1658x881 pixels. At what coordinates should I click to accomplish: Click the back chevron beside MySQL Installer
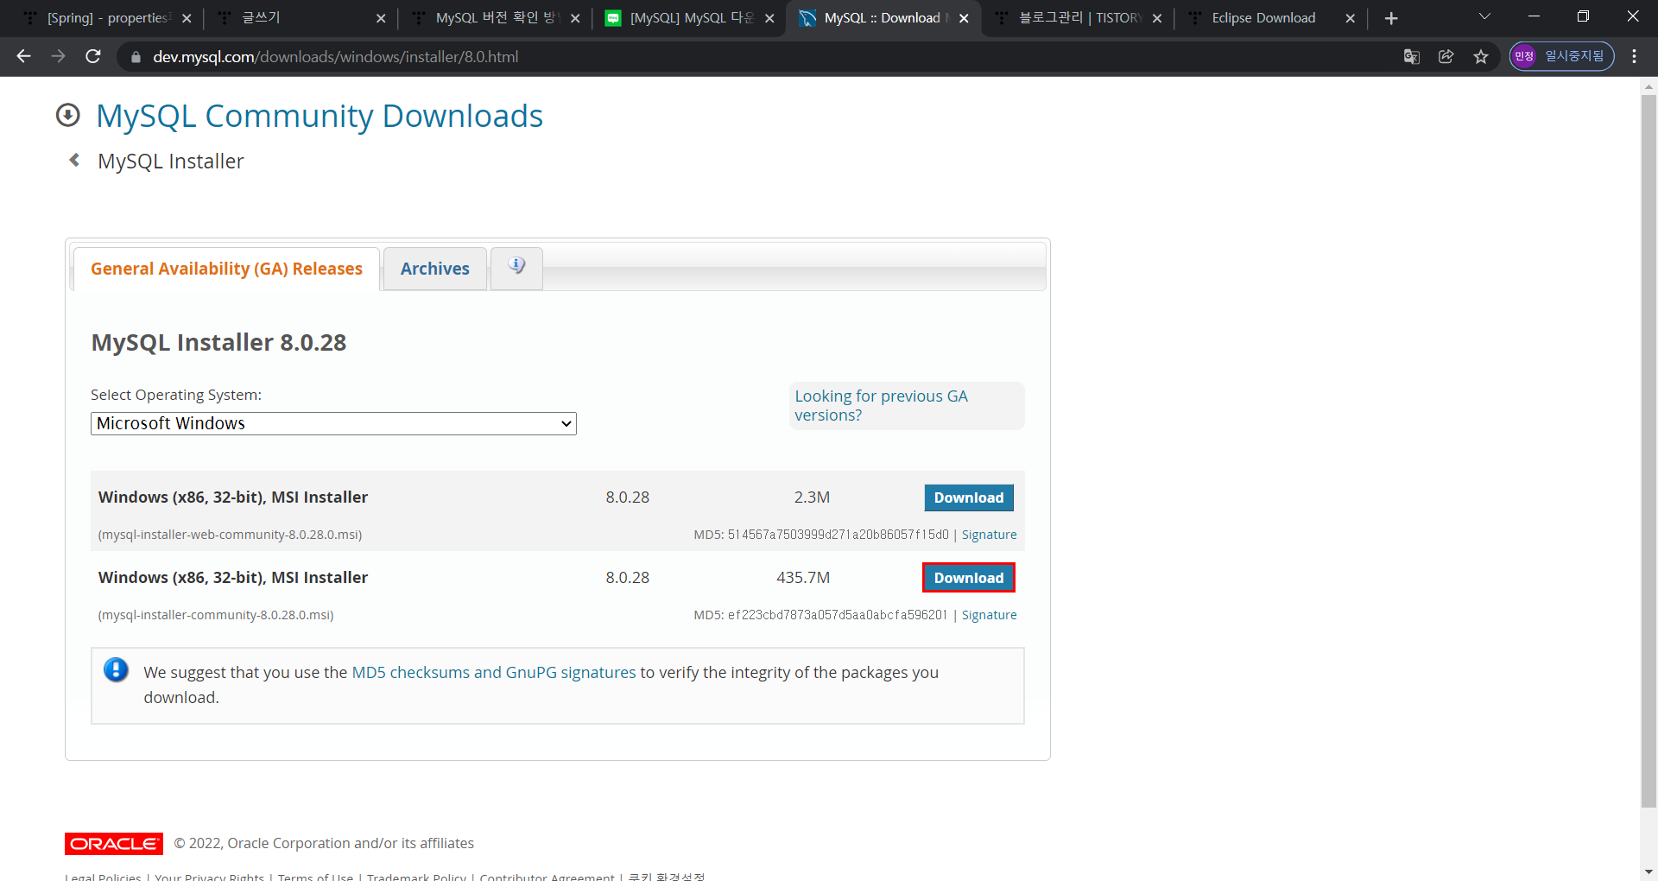pos(74,160)
